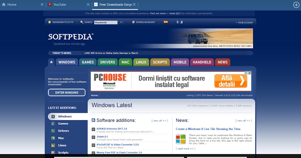This screenshot has width=301, height=158.
Task: Click view all for Software additions
Action: click(160, 121)
